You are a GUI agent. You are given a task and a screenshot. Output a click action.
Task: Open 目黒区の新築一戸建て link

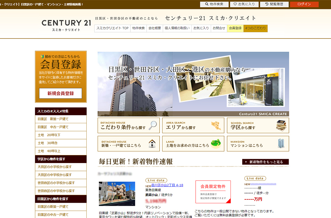pos(61,207)
